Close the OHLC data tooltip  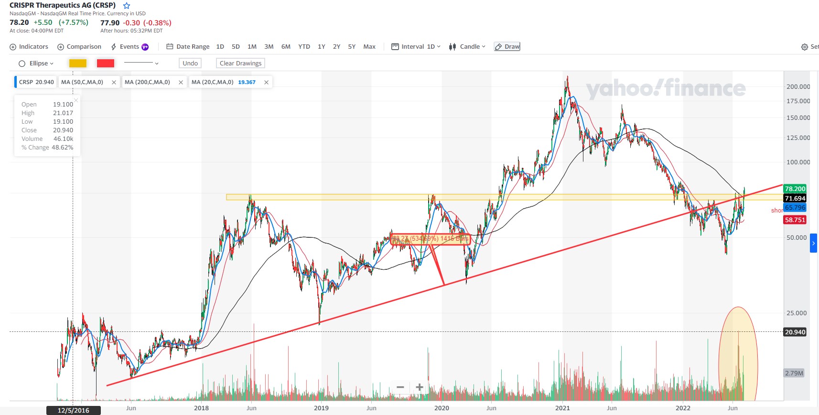75,100
